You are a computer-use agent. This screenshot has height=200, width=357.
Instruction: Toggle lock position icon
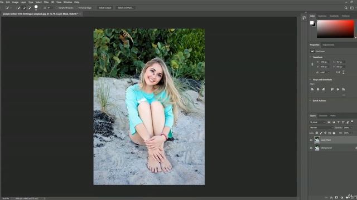325,133
